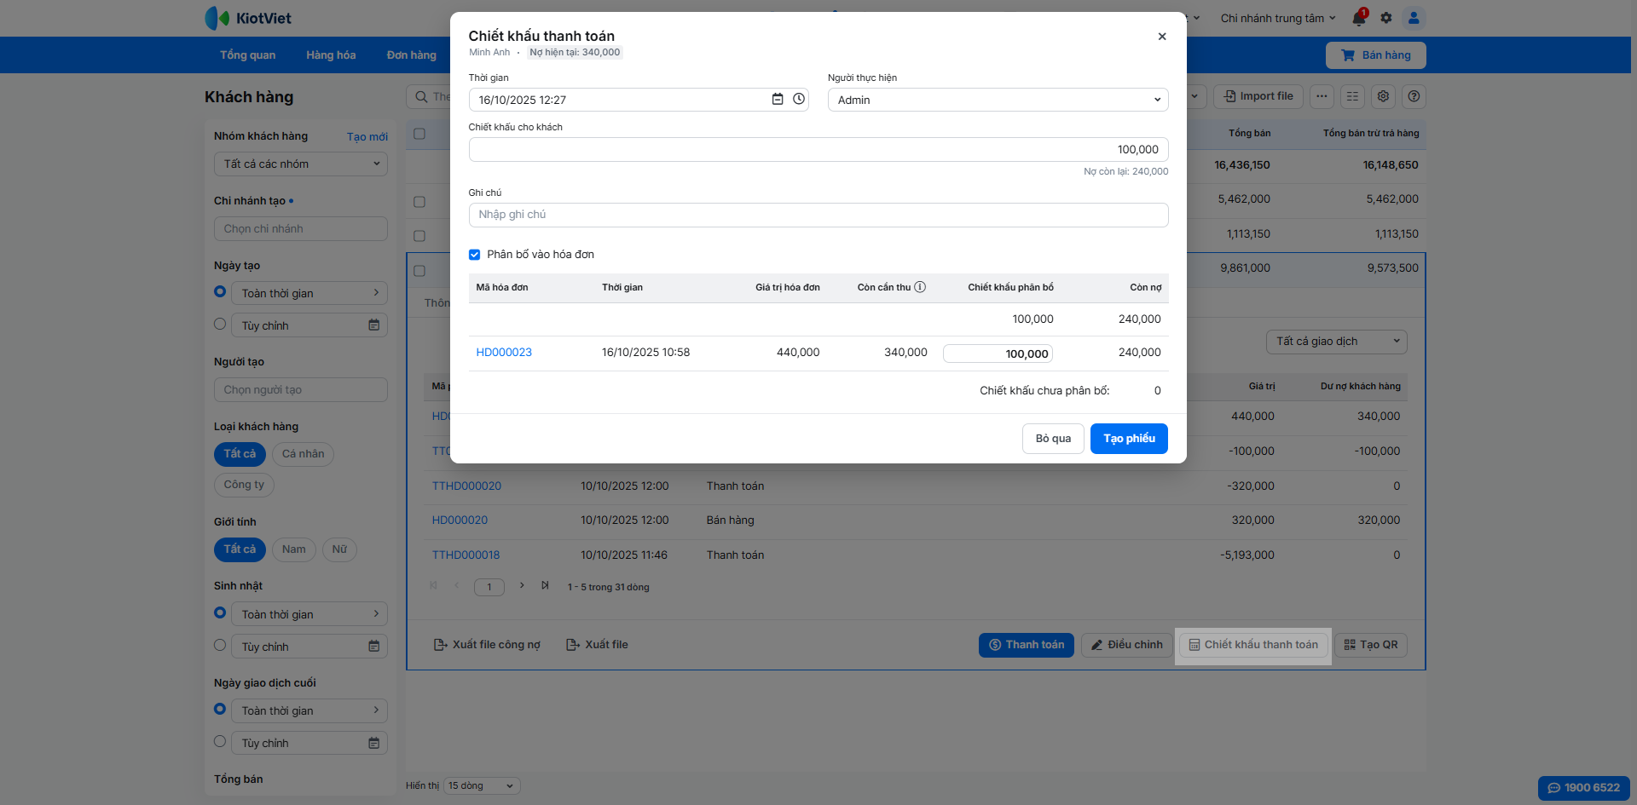Open the settings gear in top bar

point(1386,18)
